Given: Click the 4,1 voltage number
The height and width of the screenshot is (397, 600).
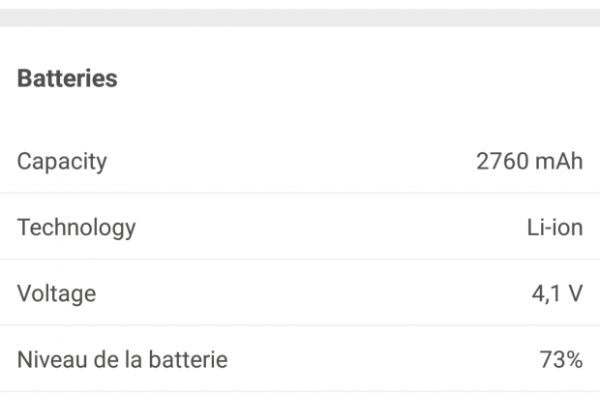Looking at the screenshot, I should coord(544,294).
